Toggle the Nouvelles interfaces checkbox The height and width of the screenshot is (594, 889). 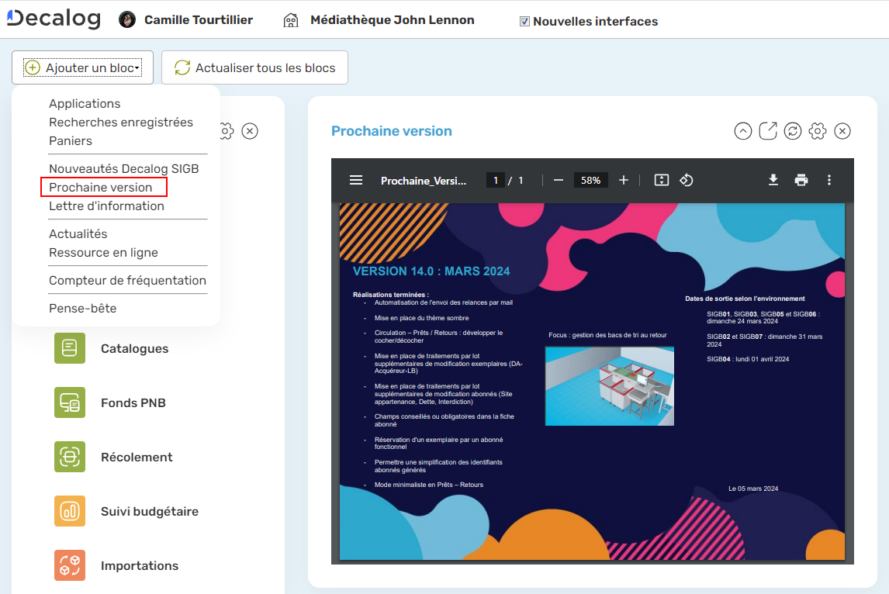point(525,22)
